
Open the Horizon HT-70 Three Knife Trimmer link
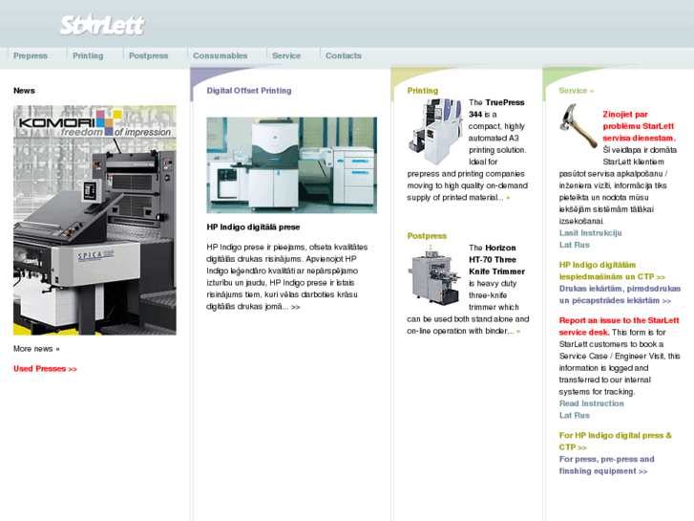coord(497,260)
